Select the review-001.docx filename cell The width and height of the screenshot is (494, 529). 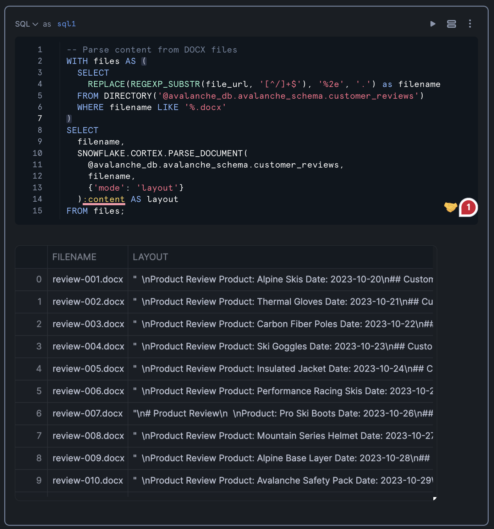(88, 279)
